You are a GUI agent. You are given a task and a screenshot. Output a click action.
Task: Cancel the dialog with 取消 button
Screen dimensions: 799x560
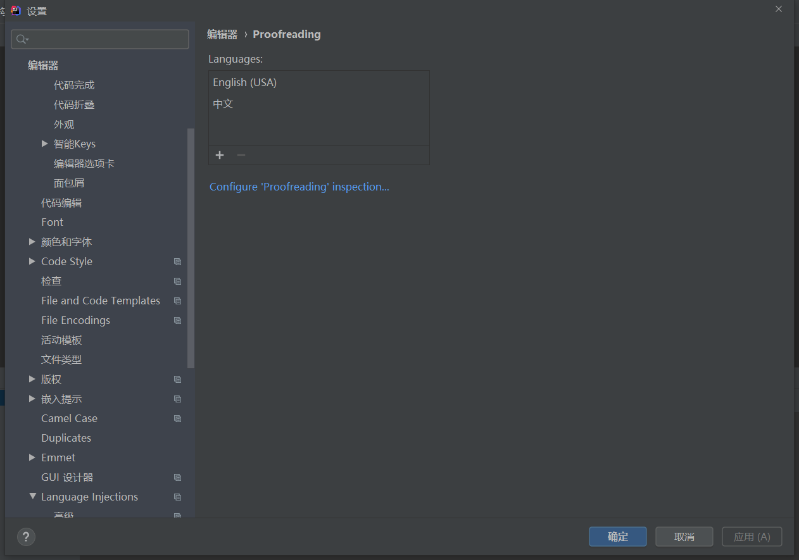tap(684, 537)
